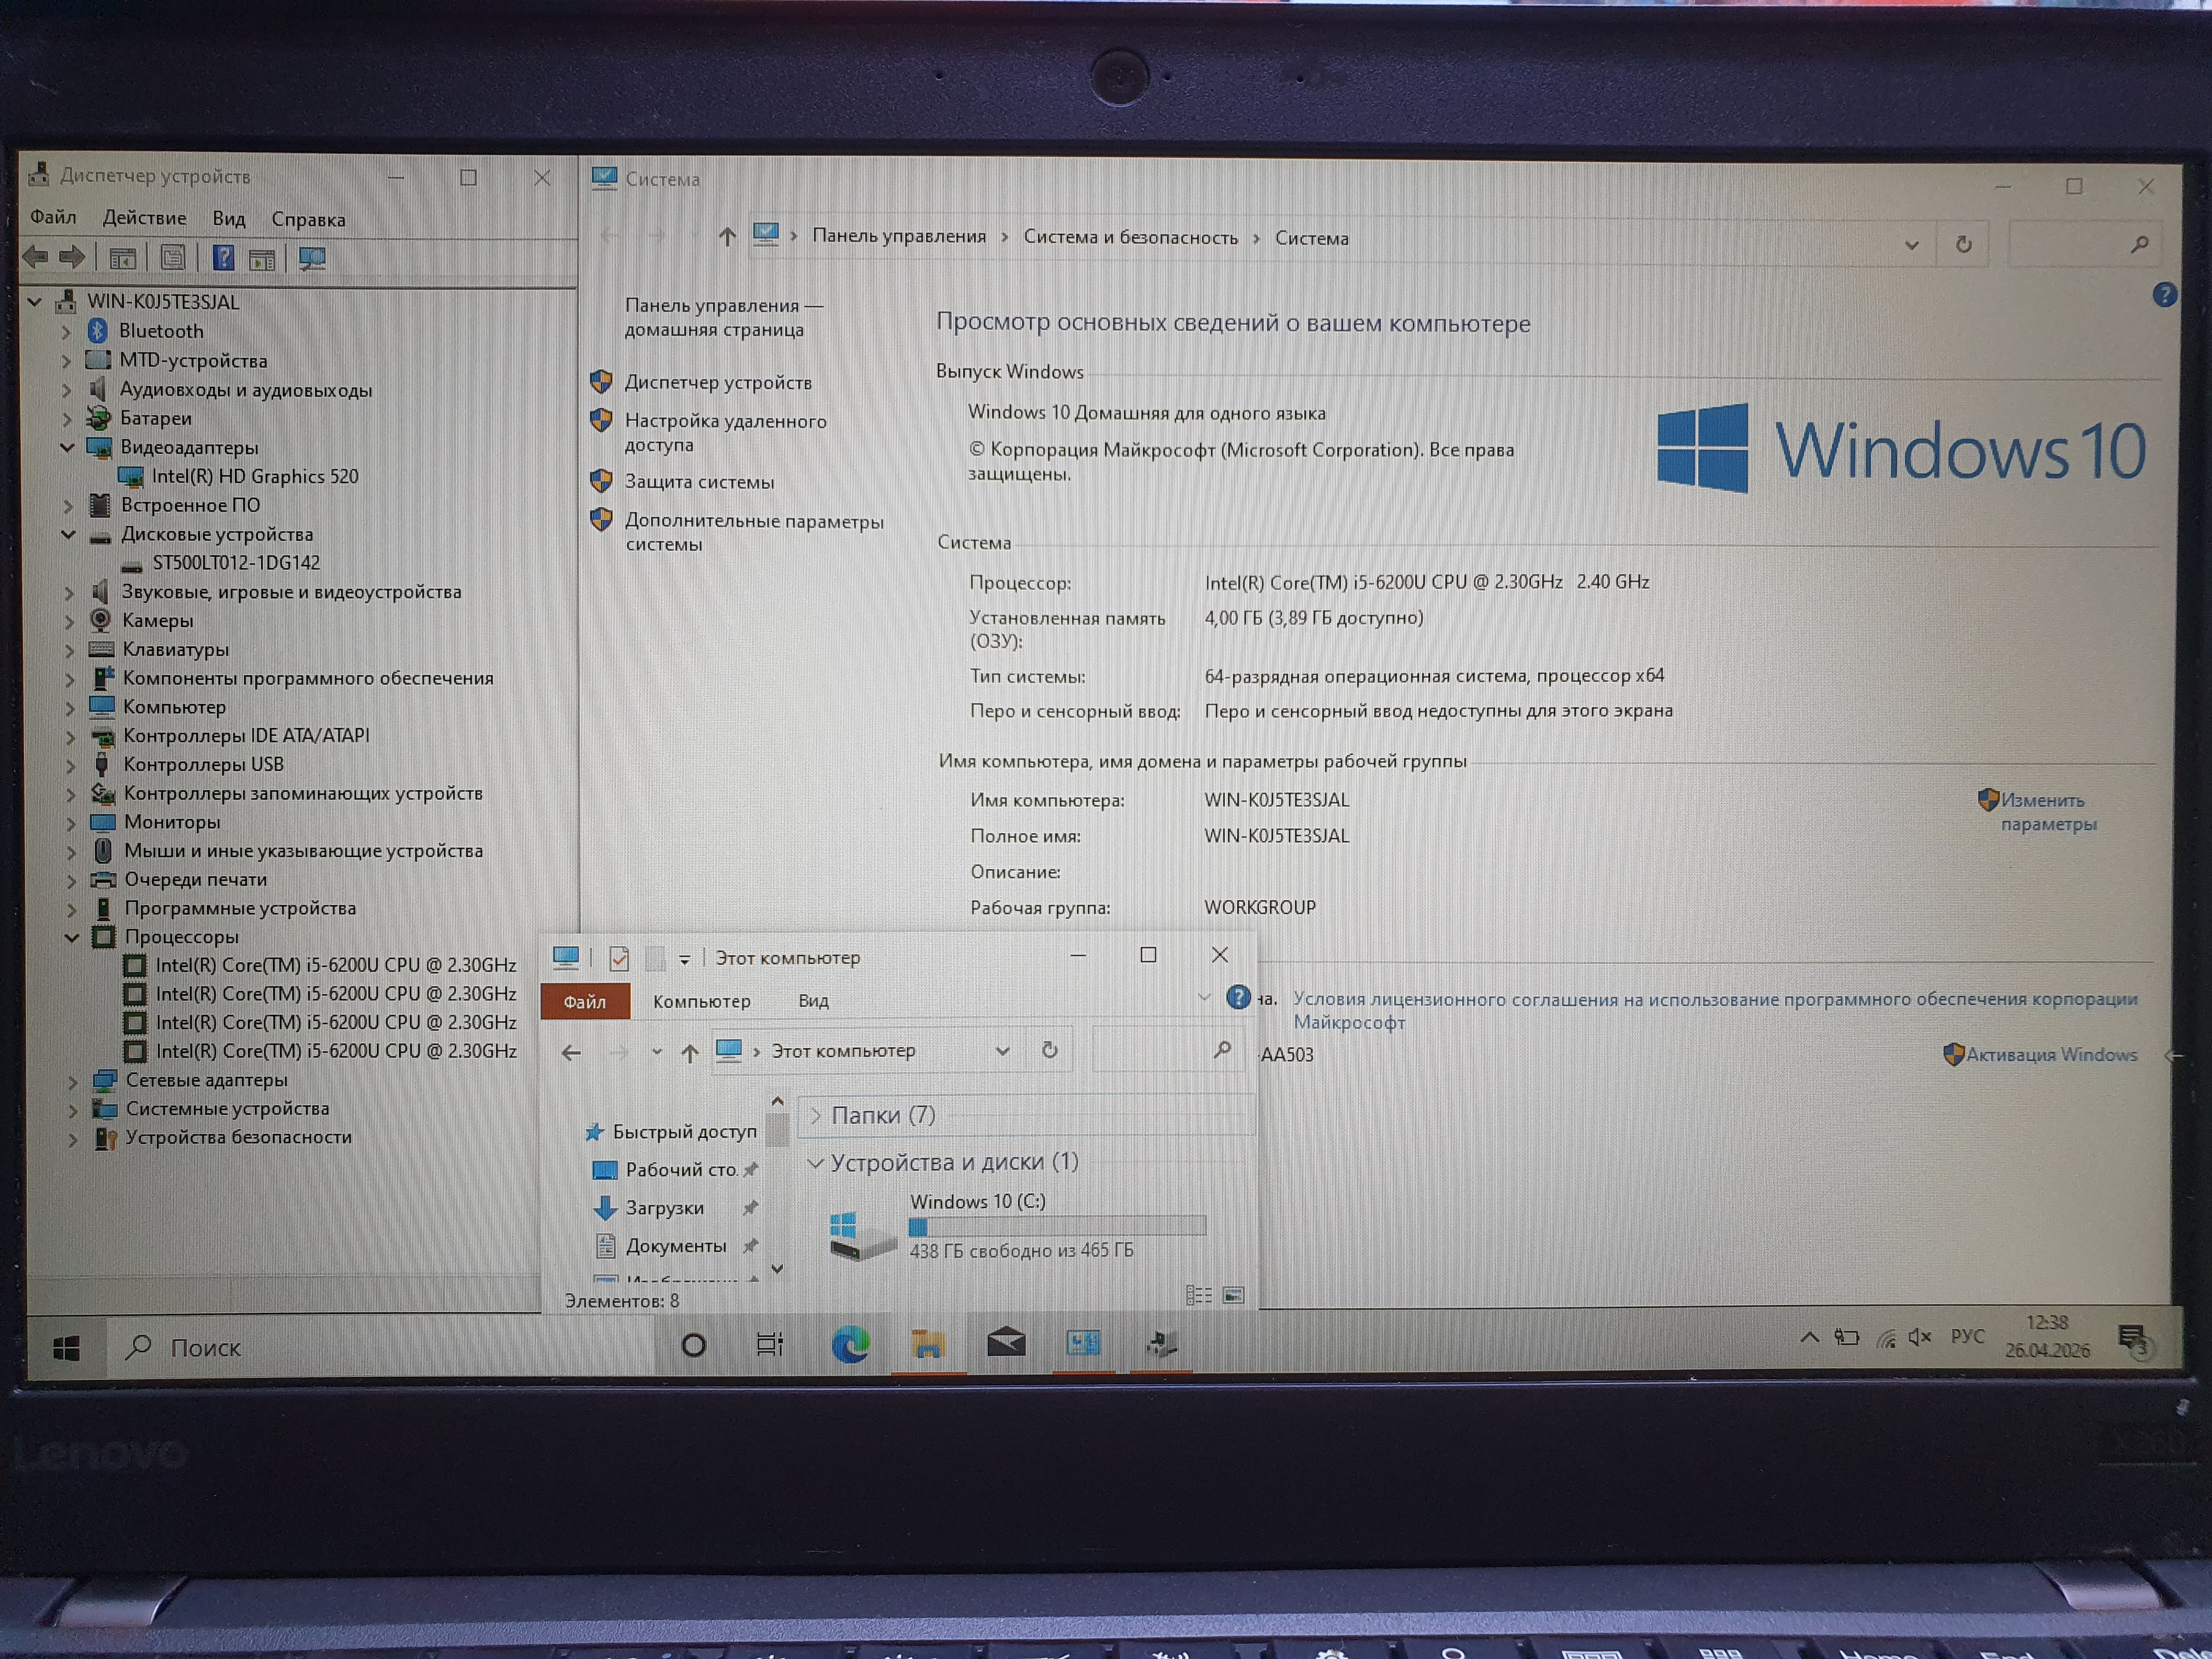The width and height of the screenshot is (2212, 1659).
Task: Switch to details view in Explorer status bar
Action: (1198, 1296)
